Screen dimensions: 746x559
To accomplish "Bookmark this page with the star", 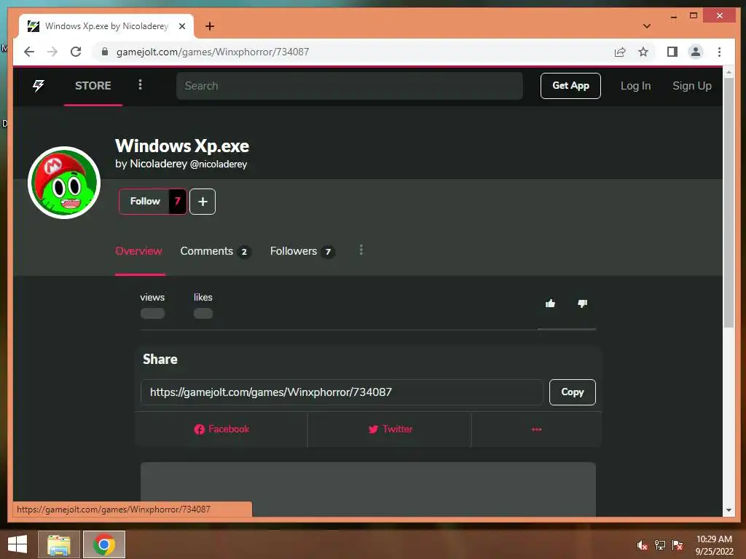I will point(643,52).
